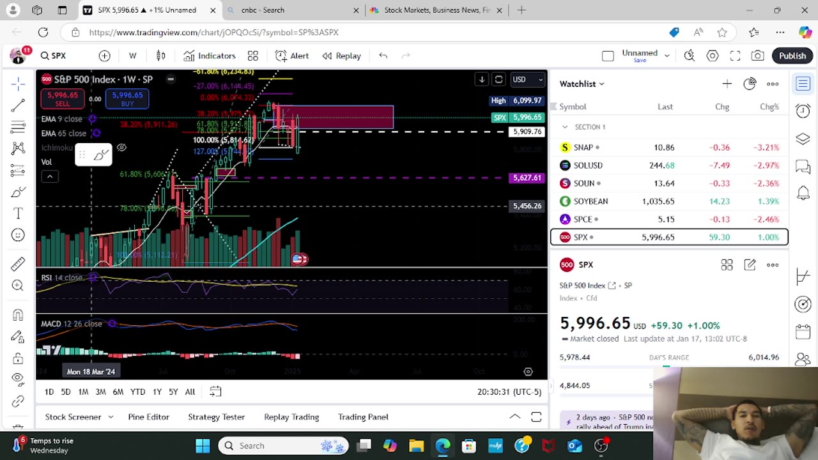Open the calendar panel in right sidebar
This screenshot has height=460, width=818.
click(x=803, y=332)
